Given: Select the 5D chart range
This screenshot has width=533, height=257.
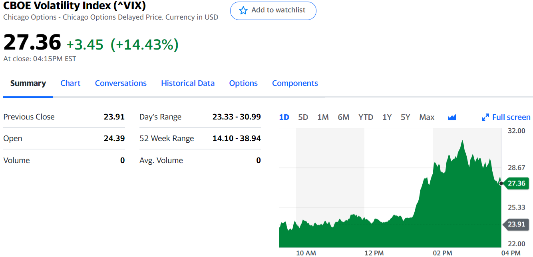Looking at the screenshot, I should click(303, 117).
